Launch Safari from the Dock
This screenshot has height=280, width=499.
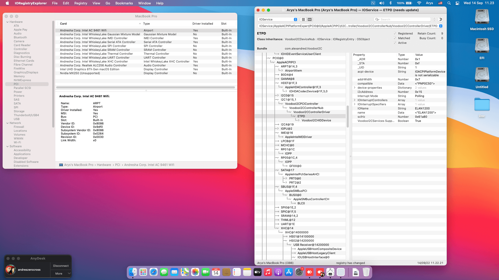(154, 272)
